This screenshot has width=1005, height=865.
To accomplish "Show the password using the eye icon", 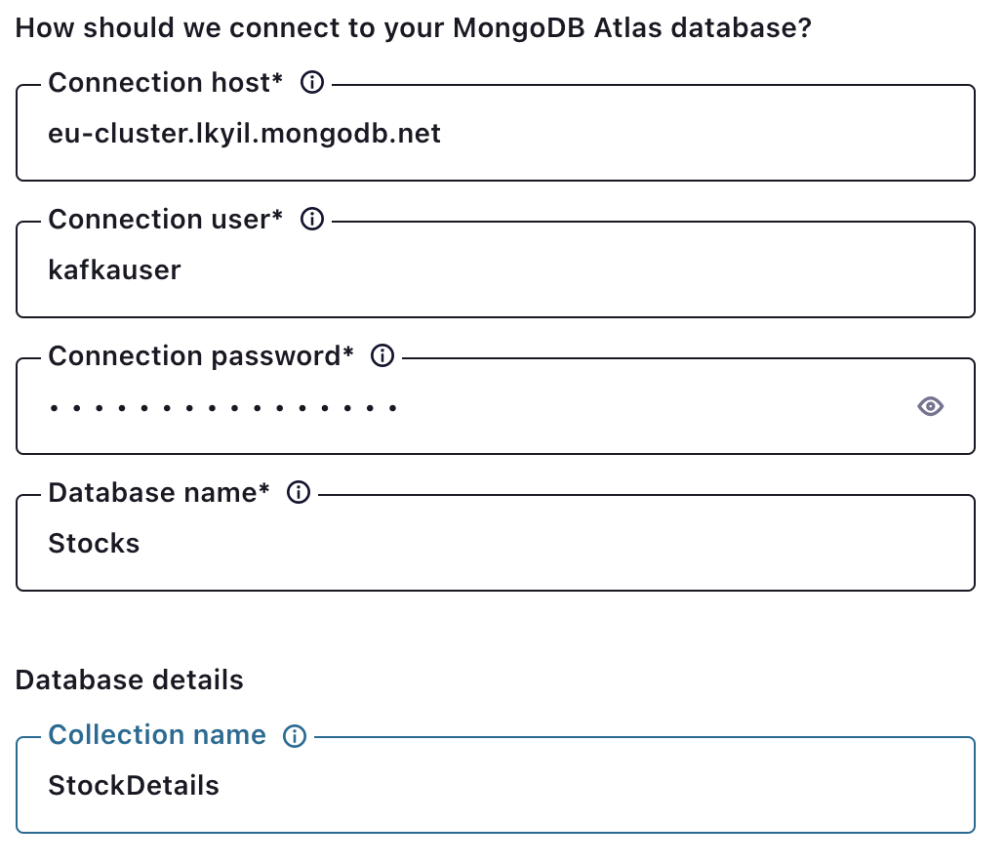I will (931, 406).
